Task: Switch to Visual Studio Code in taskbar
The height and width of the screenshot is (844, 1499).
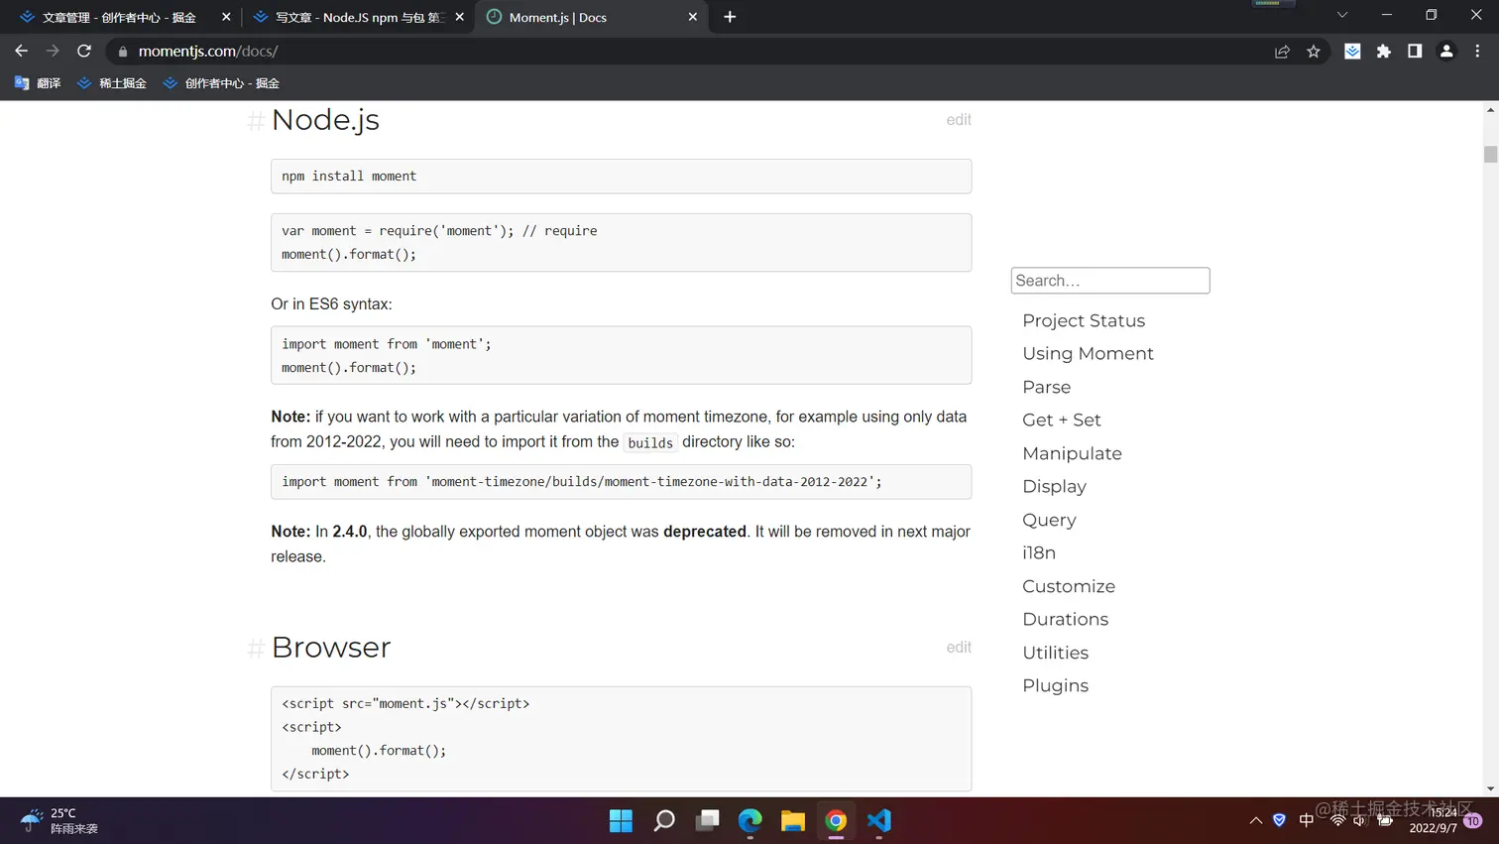Action: [x=879, y=821]
